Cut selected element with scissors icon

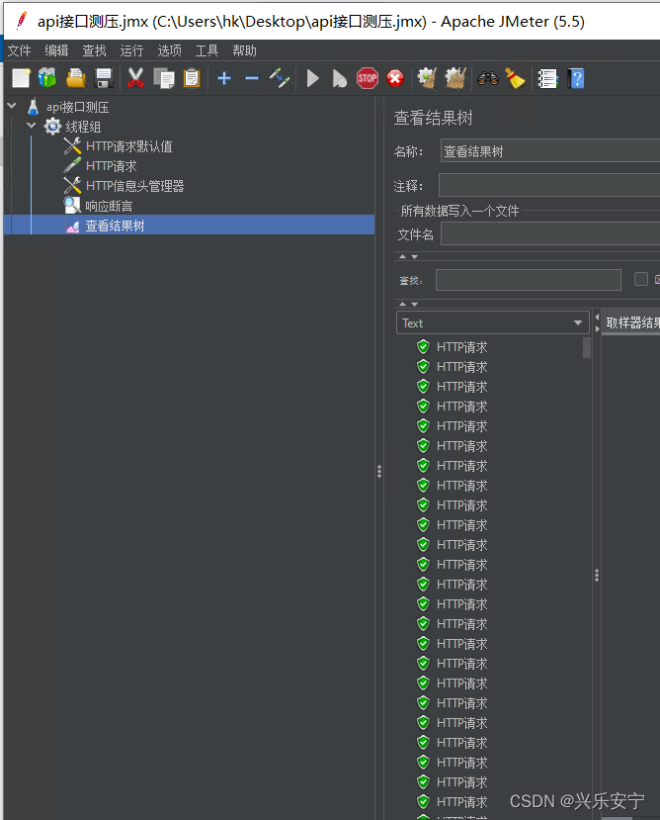pos(135,78)
